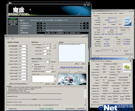Expand AntiAliasing combo box
135x111 pixels.
pos(50,48)
